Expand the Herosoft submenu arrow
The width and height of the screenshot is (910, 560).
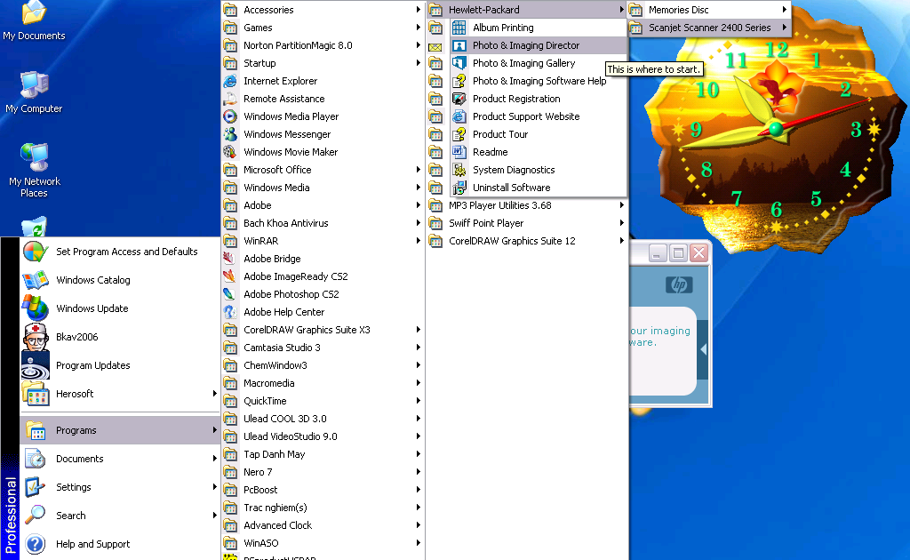(x=215, y=394)
